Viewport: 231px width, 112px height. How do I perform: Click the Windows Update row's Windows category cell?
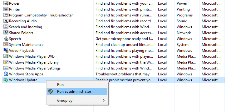(x=184, y=80)
